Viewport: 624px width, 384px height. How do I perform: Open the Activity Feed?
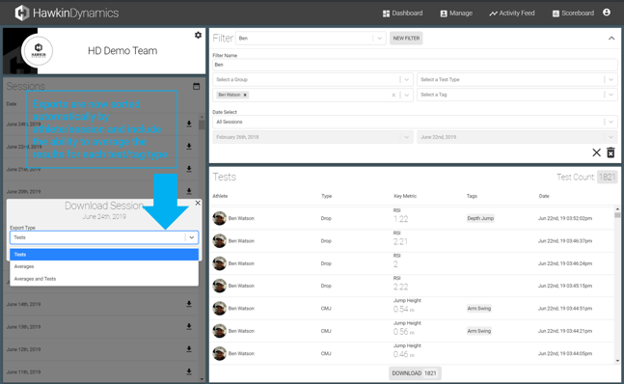512,14
